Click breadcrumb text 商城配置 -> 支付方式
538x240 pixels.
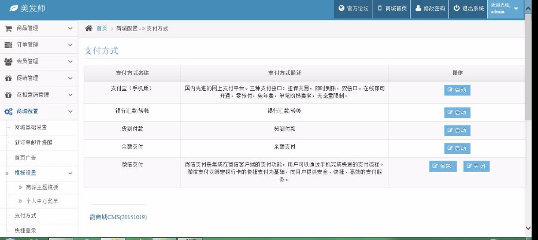pyautogui.click(x=142, y=29)
